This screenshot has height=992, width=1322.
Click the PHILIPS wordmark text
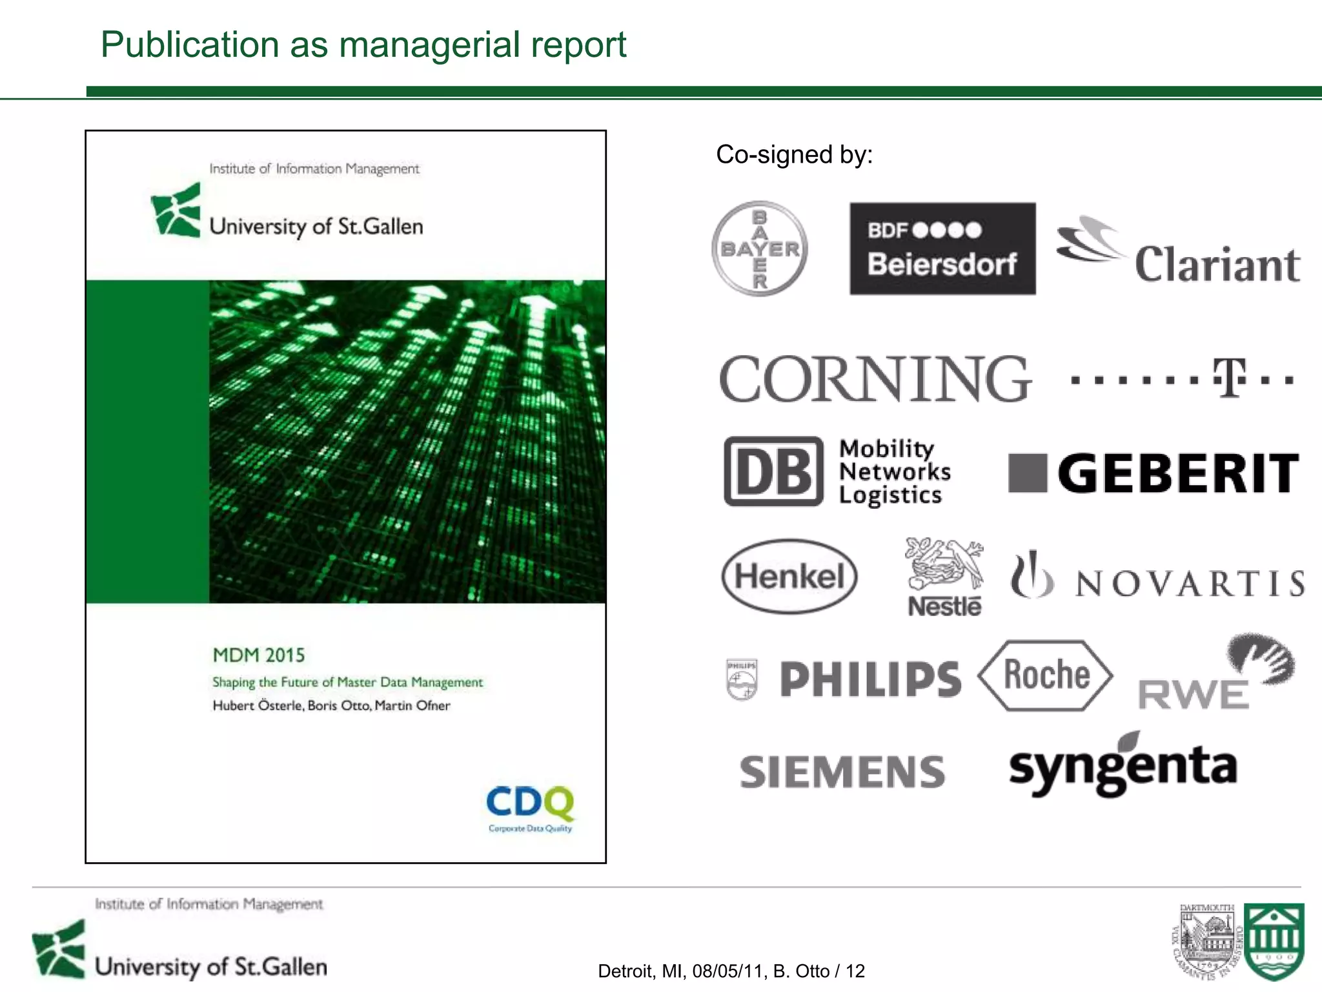pyautogui.click(x=870, y=679)
